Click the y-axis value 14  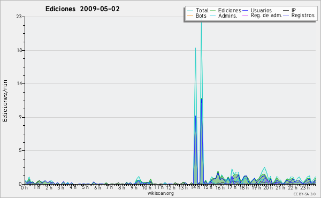coord(19,83)
